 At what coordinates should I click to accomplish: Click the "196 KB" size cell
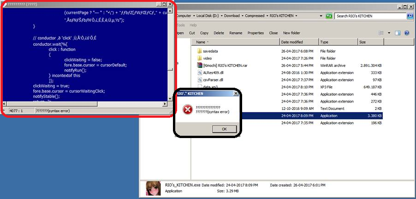(376, 123)
